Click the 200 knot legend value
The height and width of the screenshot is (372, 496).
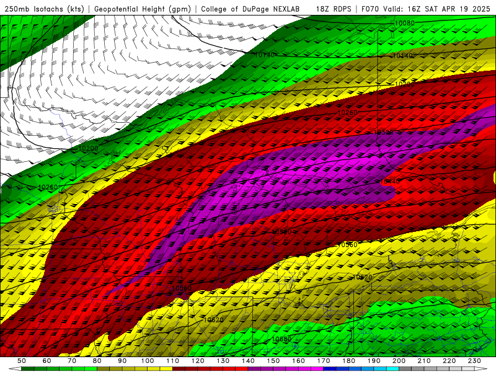(x=399, y=361)
